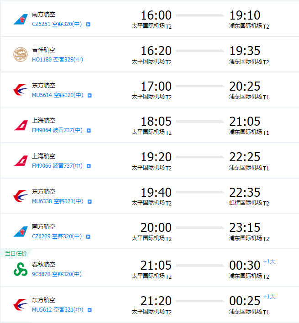Open the 9C8870 flight link

[41, 274]
